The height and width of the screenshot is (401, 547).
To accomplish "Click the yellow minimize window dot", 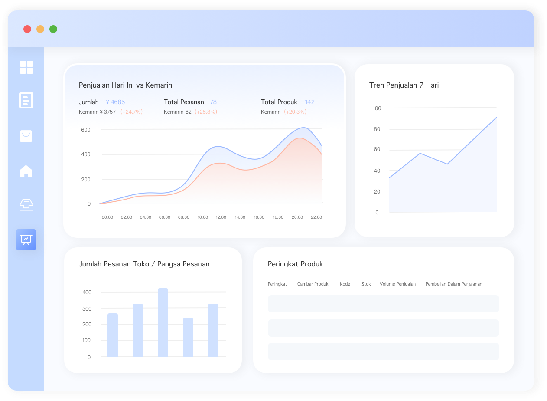I will (x=40, y=29).
